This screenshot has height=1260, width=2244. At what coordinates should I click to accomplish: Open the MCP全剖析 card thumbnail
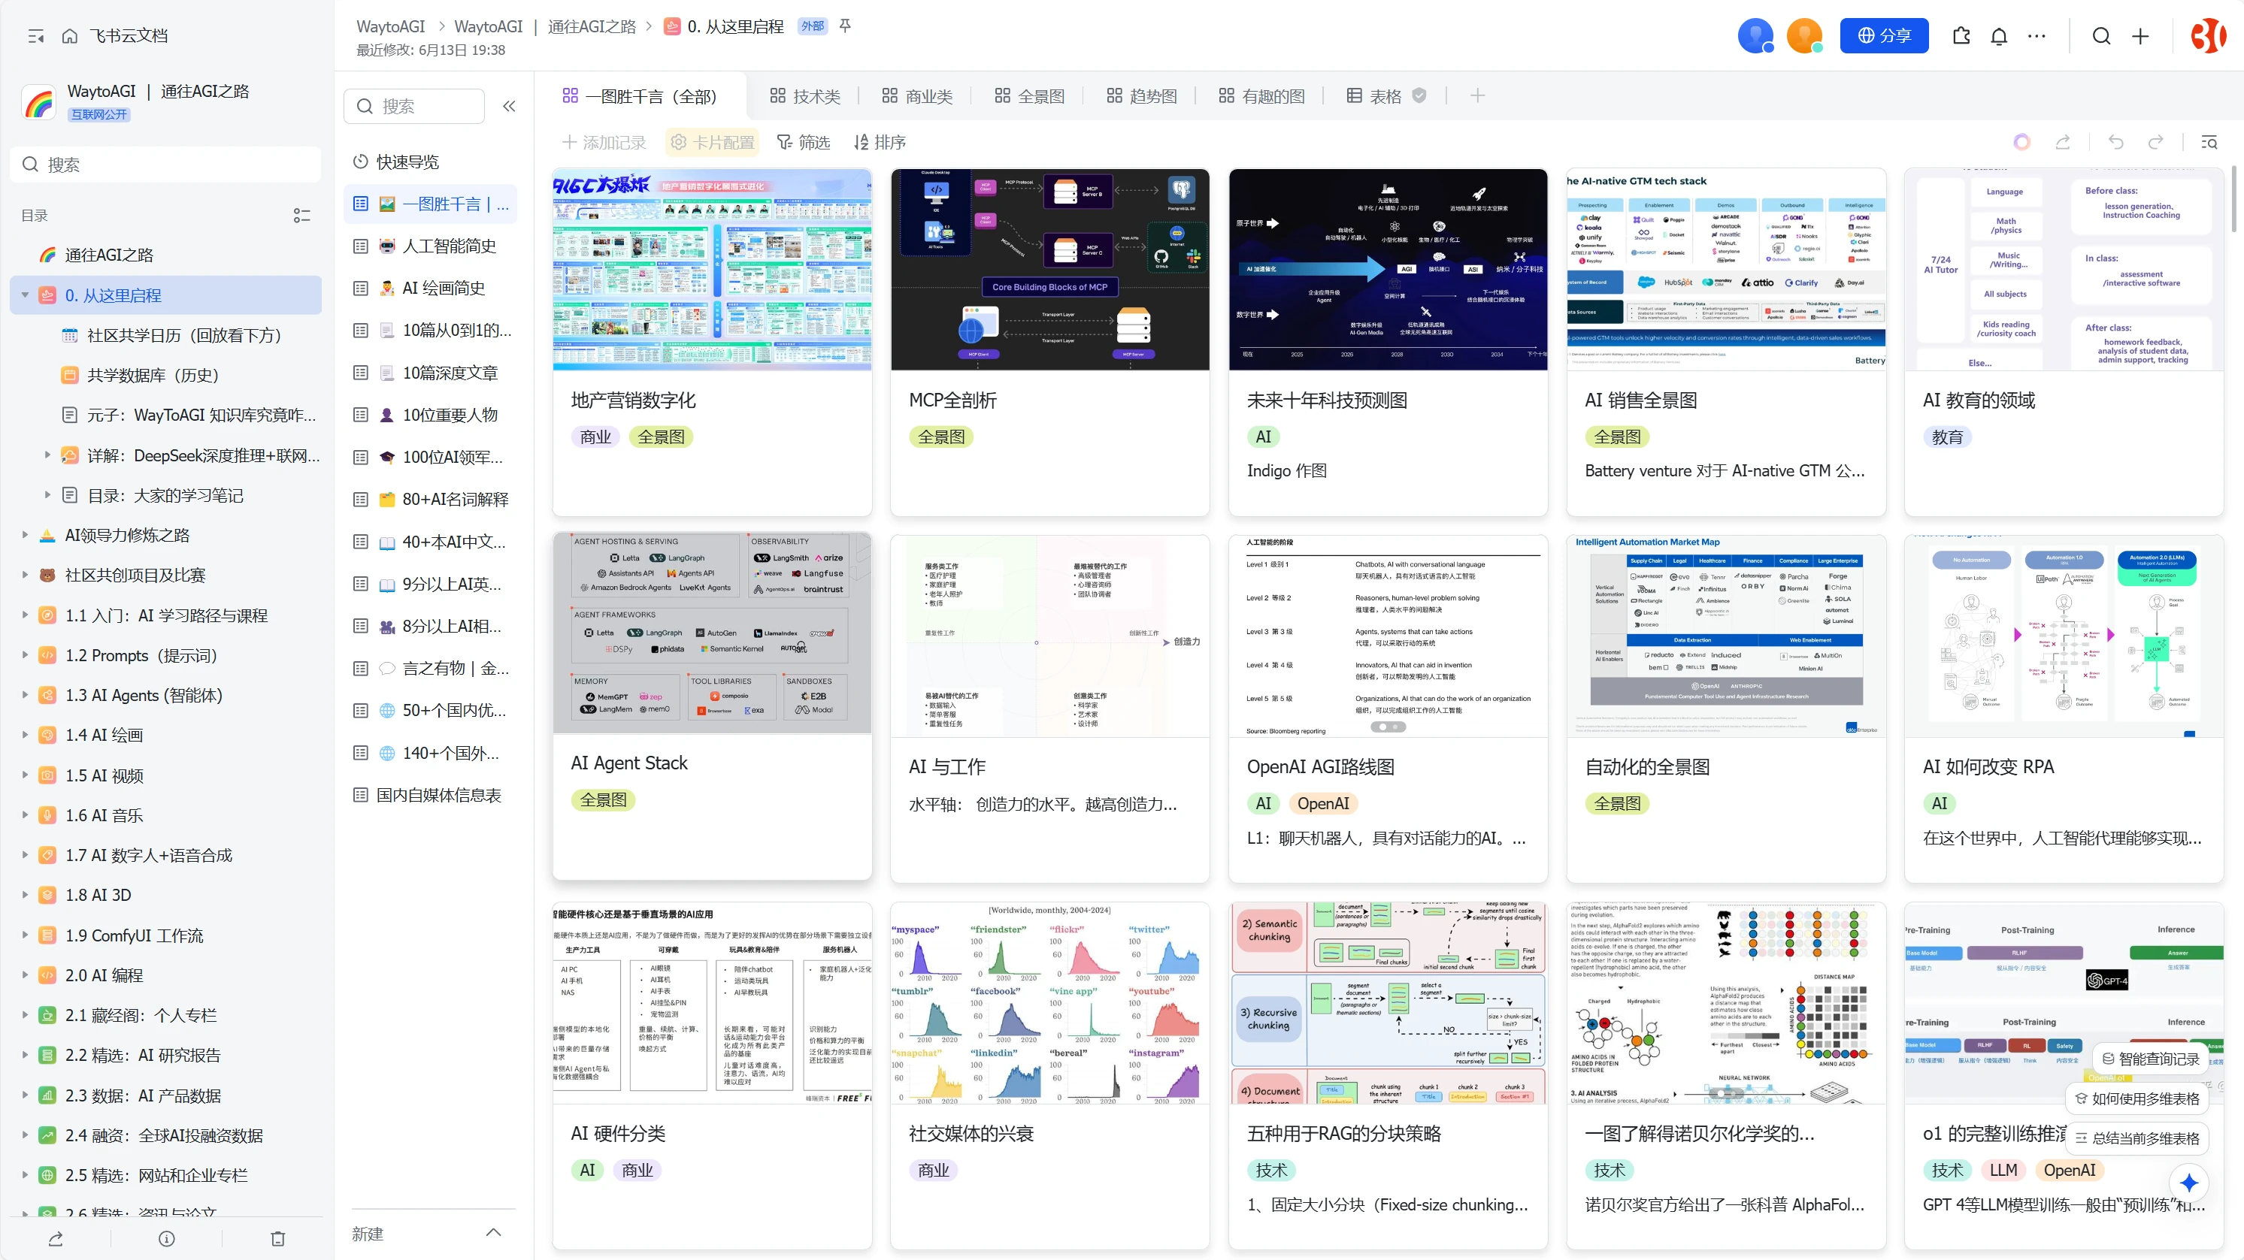click(x=1049, y=270)
